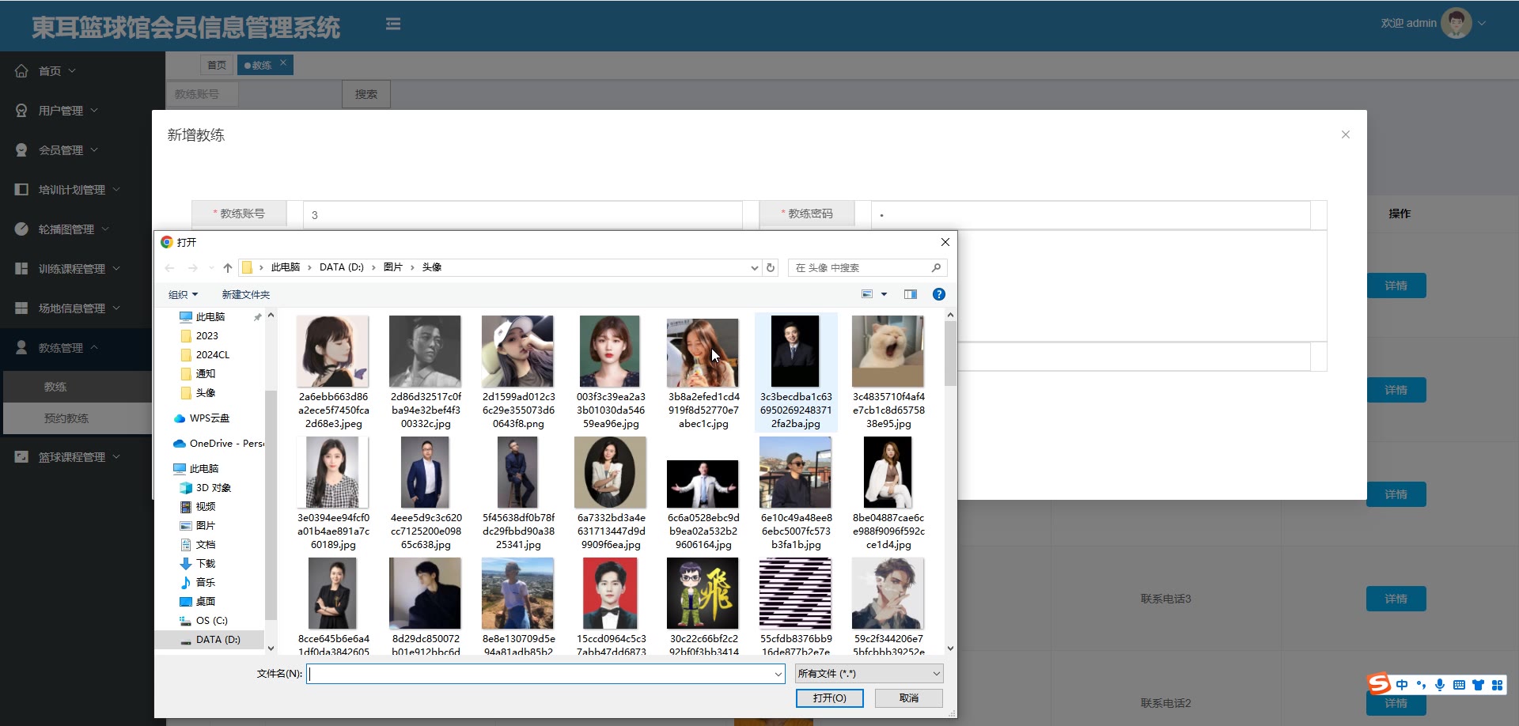Click the IME microphone voice input icon

tap(1440, 685)
